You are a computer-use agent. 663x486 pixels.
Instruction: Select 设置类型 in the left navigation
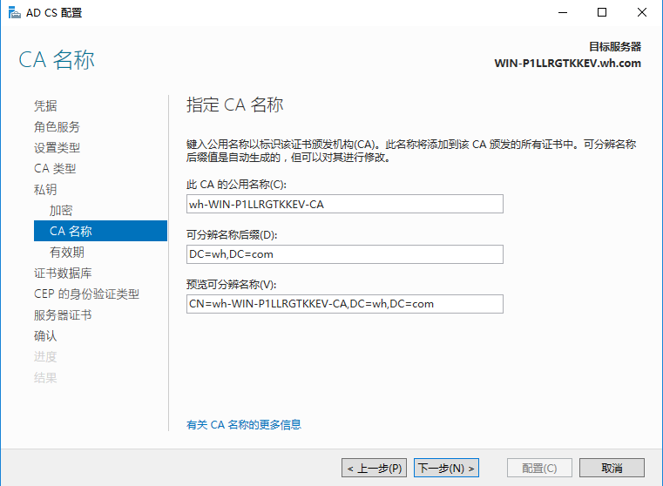tap(57, 148)
